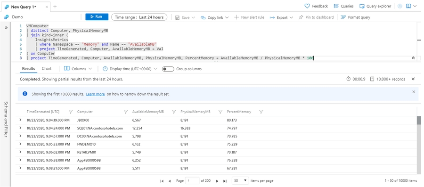Expand the AppFE000059B row
424x187 pixels.
[21, 160]
